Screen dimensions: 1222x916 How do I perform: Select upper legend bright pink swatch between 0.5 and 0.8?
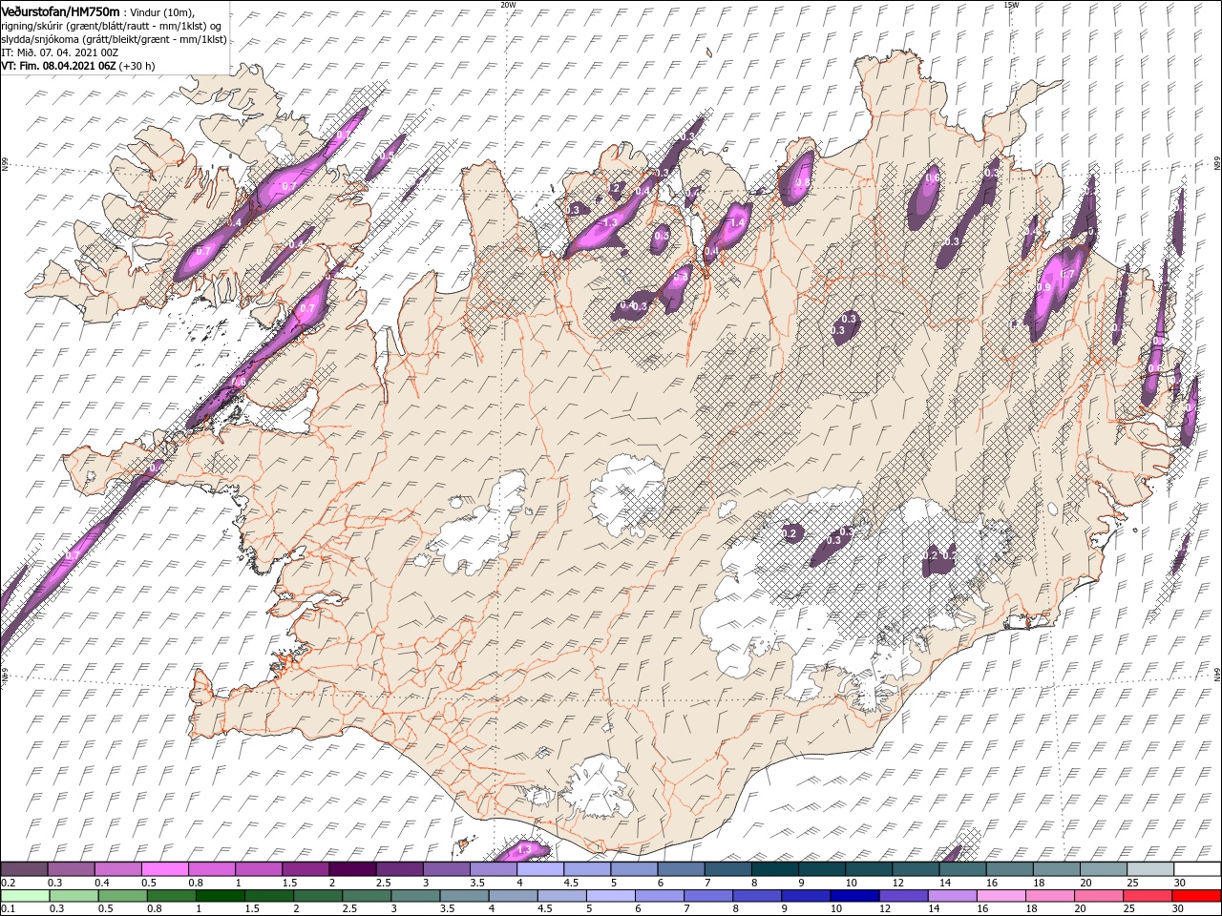coord(165,869)
